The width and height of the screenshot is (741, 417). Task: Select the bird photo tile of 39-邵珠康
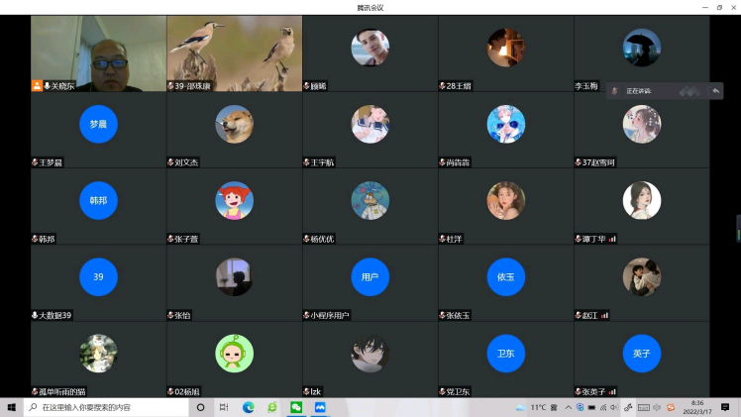(x=234, y=50)
